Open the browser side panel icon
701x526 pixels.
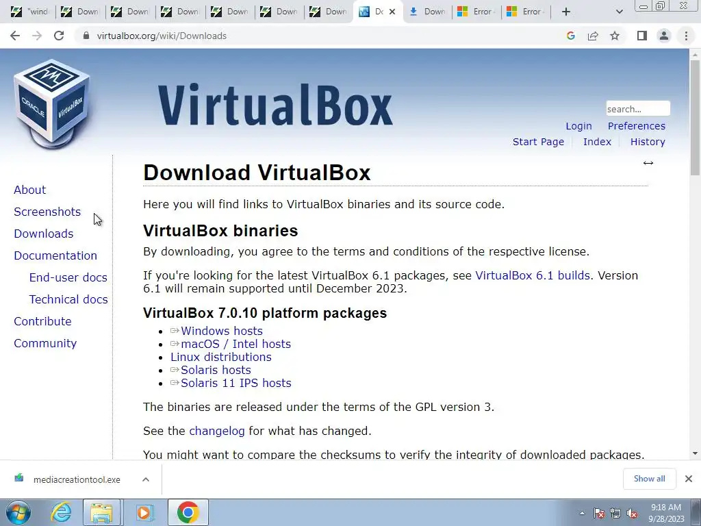click(642, 36)
